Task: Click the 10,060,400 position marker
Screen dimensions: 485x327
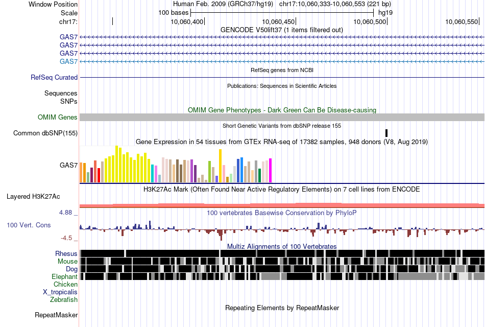Action: point(187,21)
